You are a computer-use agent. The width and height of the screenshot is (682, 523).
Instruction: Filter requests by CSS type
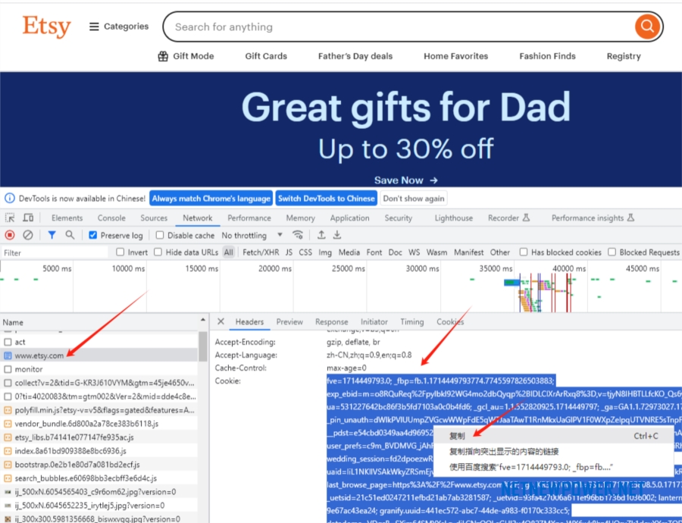tap(305, 252)
